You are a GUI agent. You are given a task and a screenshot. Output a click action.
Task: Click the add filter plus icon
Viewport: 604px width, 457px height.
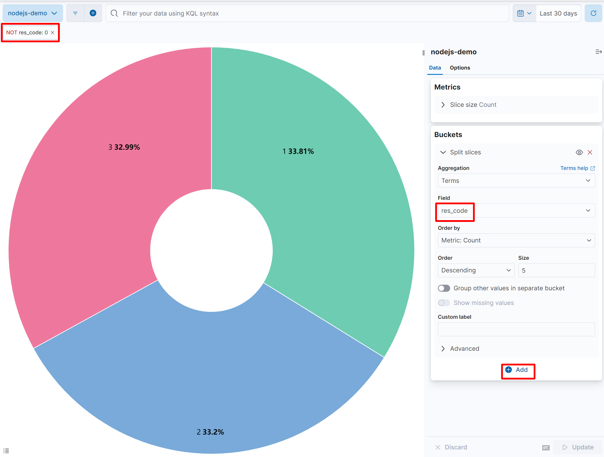93,13
